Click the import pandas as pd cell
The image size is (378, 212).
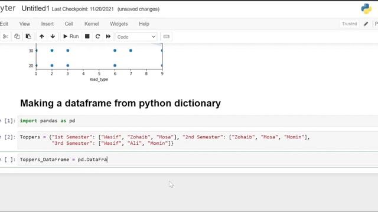click(x=198, y=121)
